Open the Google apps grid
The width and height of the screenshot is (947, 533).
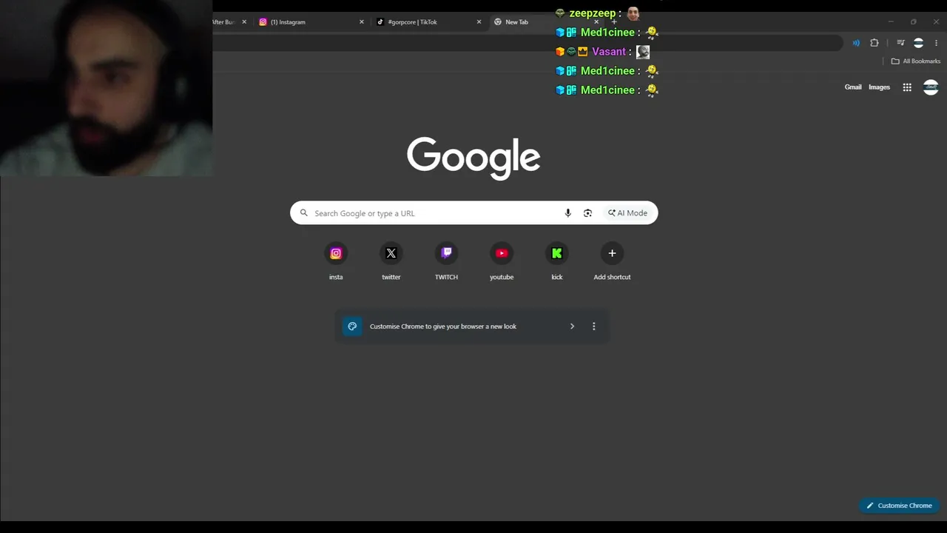[907, 87]
